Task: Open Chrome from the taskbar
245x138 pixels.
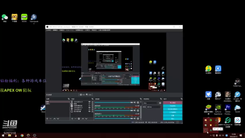Action: 22,136
